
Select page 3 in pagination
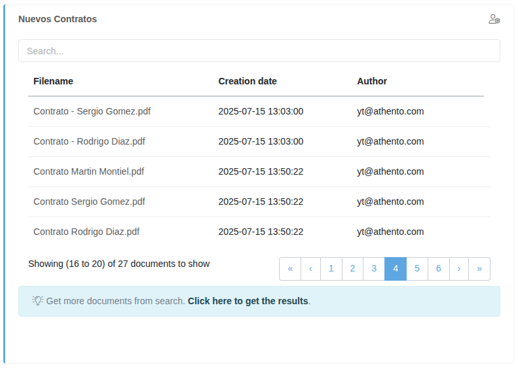374,269
